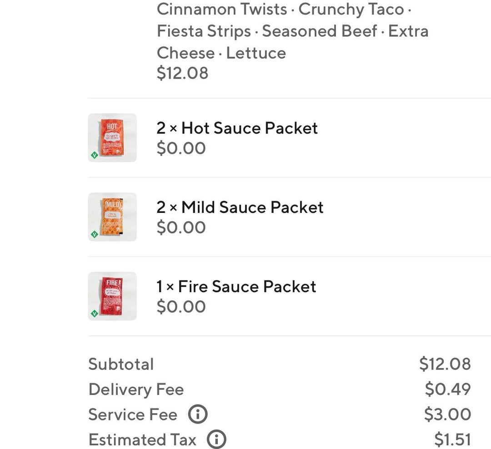Click the Delivery Fee label

(x=136, y=390)
